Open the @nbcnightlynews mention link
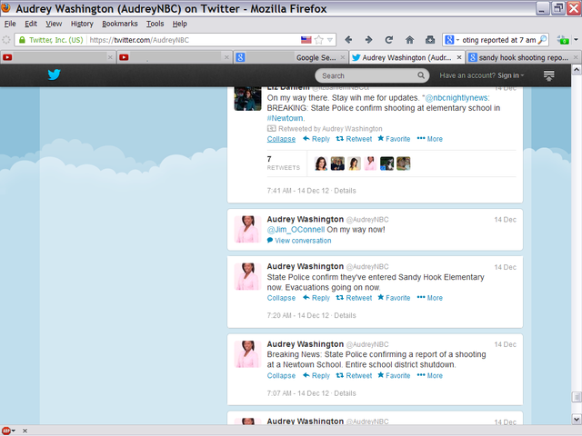 click(457, 98)
